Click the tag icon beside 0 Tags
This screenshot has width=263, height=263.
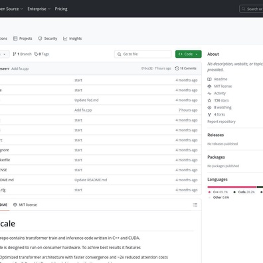pos(36,54)
